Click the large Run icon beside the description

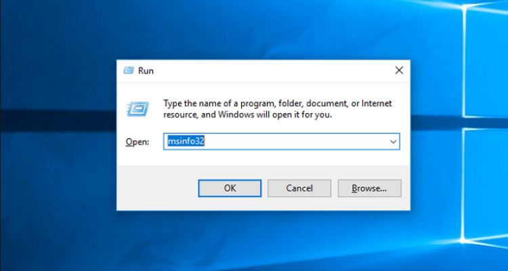137,109
